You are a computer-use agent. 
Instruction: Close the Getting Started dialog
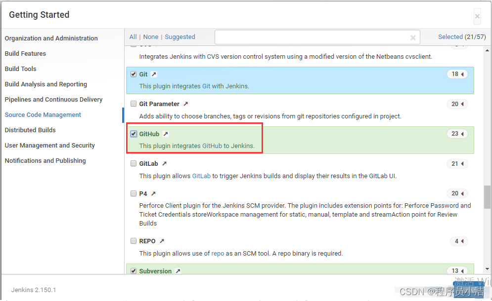477,16
